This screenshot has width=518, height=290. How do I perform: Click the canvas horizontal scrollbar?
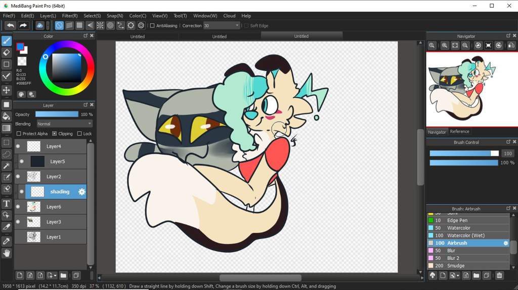point(260,278)
